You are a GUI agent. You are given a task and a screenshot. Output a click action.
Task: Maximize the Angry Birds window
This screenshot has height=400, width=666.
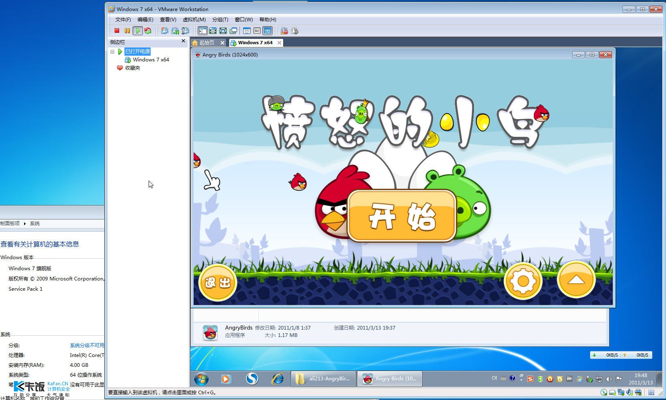[x=592, y=55]
